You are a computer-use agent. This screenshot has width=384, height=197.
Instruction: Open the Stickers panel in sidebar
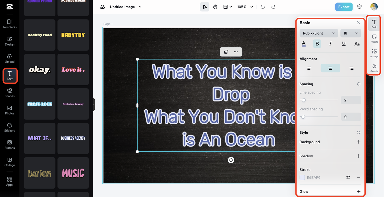[x=10, y=127]
